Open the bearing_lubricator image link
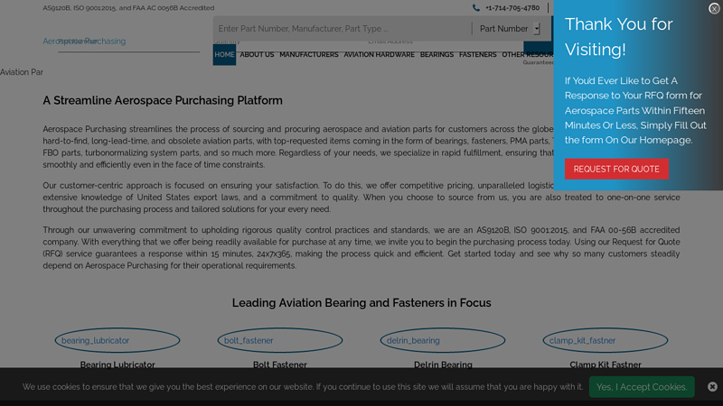 [x=117, y=341]
